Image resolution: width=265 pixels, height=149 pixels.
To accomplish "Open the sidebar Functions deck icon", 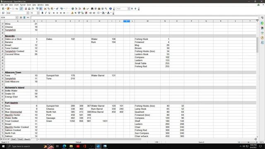I will pos(262,42).
